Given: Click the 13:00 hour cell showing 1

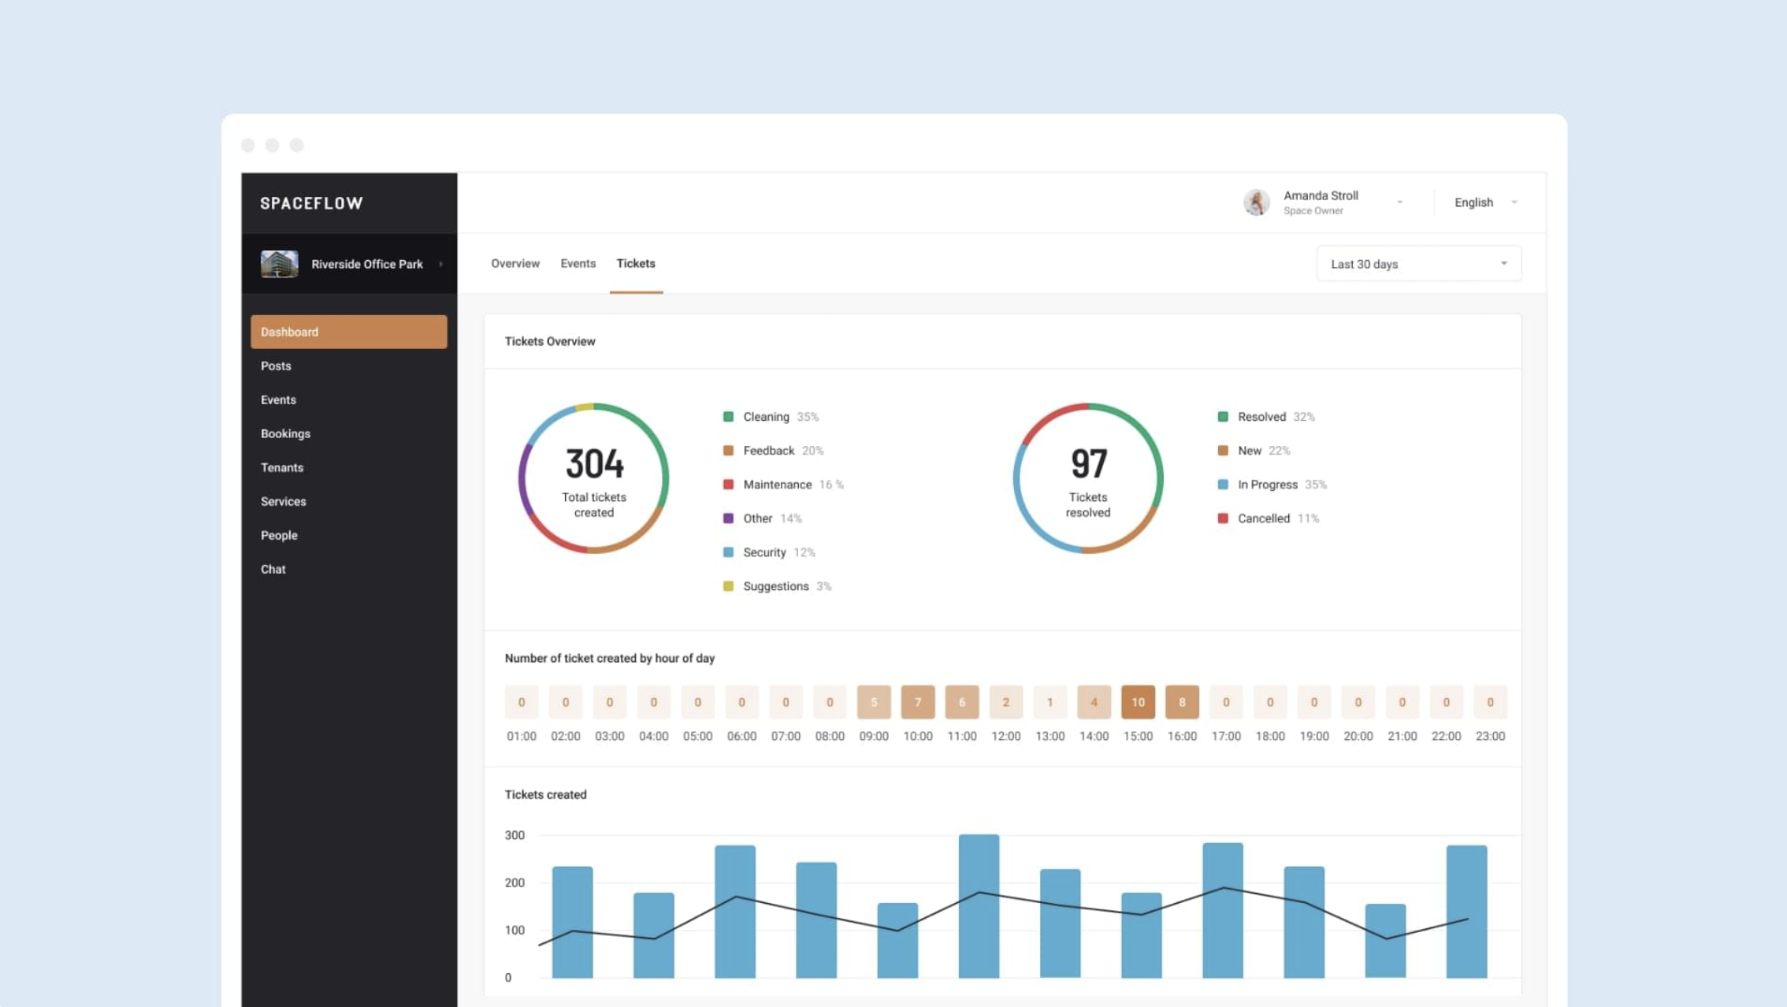Looking at the screenshot, I should [1050, 702].
